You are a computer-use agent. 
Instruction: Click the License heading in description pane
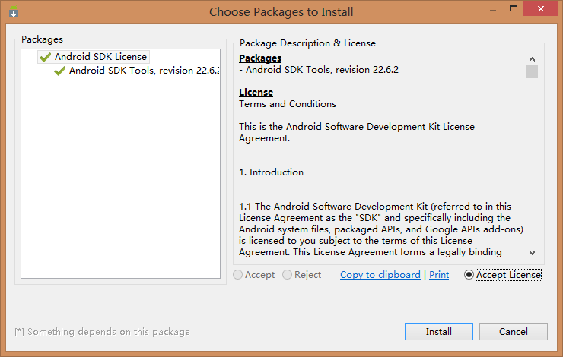click(256, 93)
